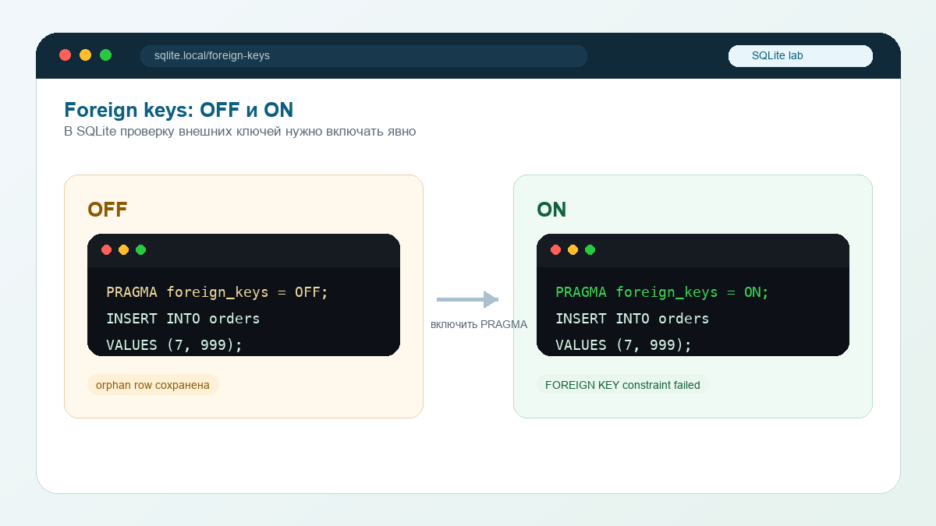Click the line PRAGMA foreign_keys = ON;

click(x=662, y=292)
